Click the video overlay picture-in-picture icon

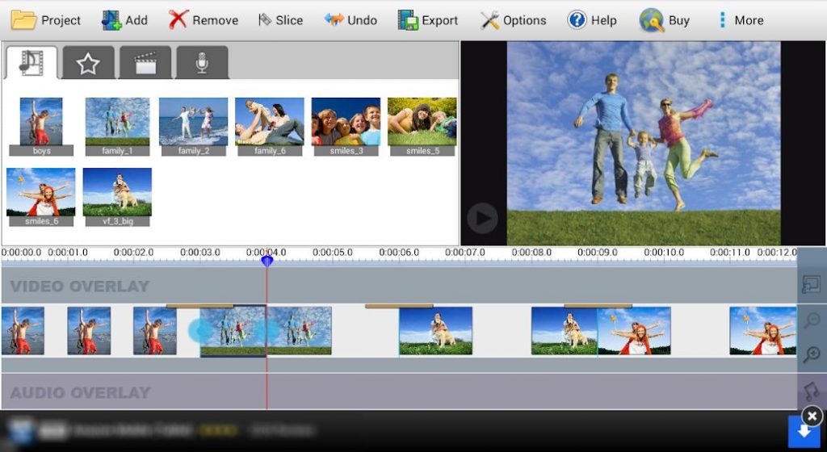pyautogui.click(x=812, y=285)
